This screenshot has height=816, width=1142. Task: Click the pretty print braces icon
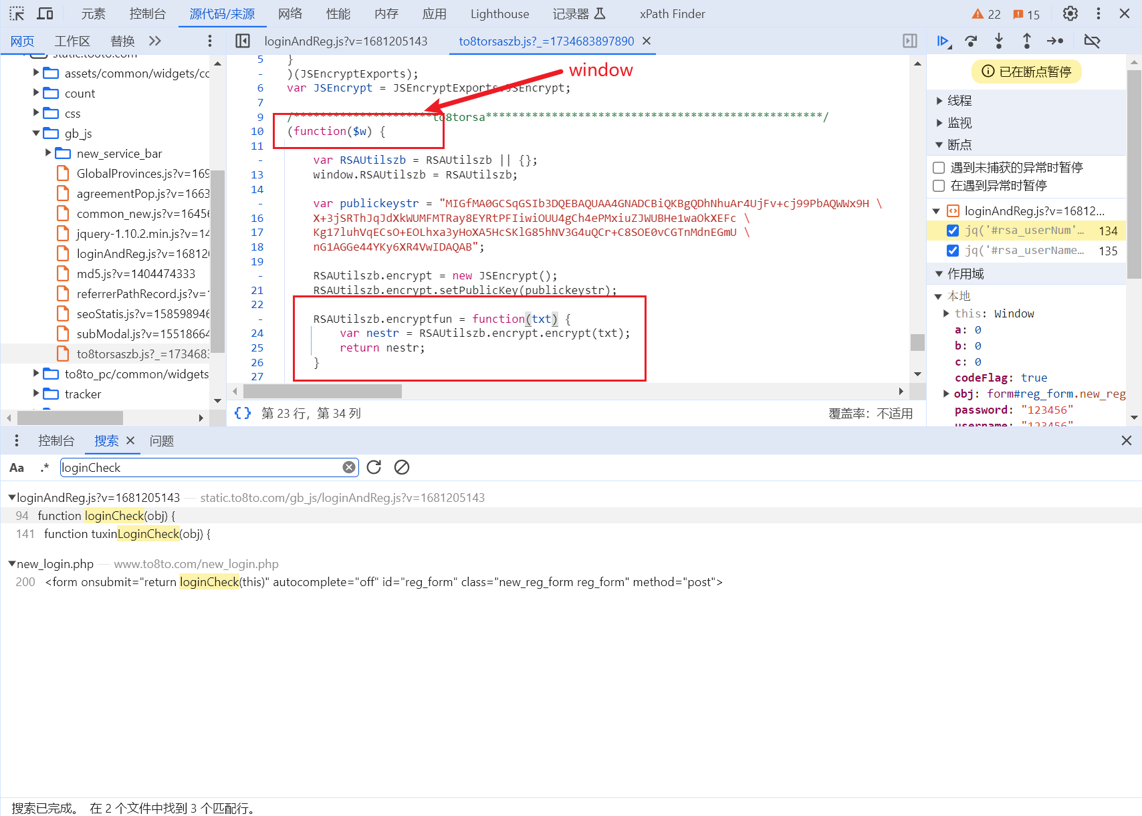point(243,413)
